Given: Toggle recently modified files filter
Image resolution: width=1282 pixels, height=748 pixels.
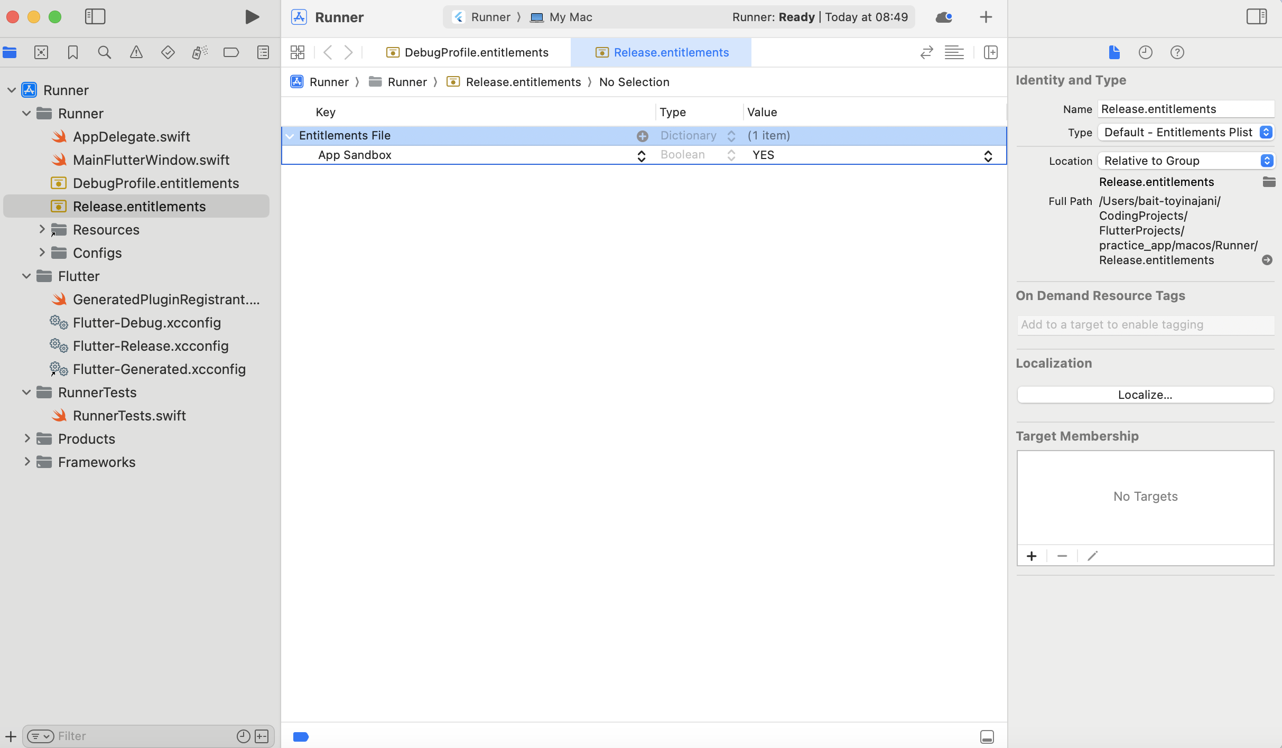Looking at the screenshot, I should (243, 736).
